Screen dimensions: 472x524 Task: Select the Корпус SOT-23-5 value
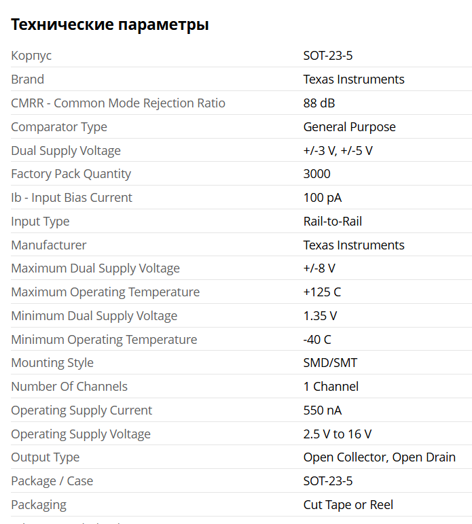(328, 56)
